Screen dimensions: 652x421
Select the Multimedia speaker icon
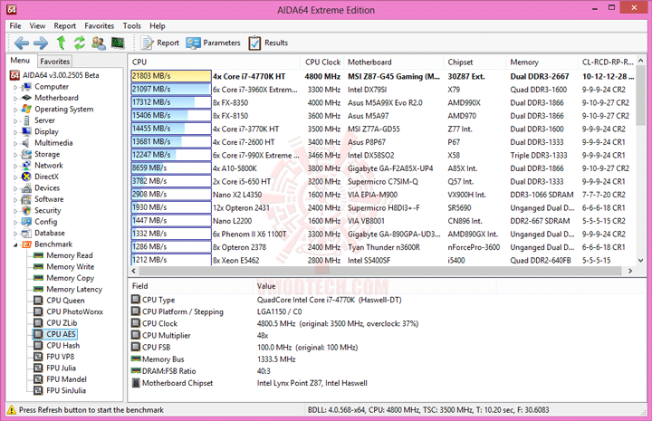point(26,142)
